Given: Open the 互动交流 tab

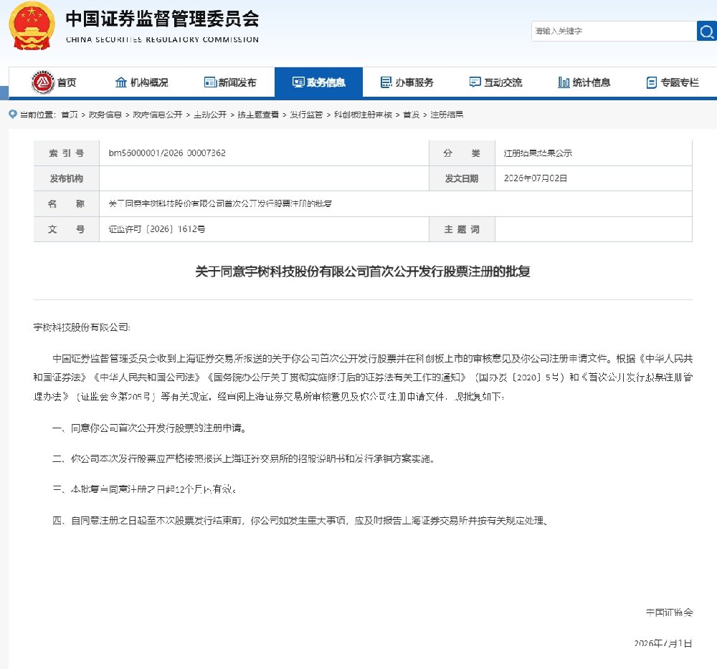Looking at the screenshot, I should click(495, 82).
